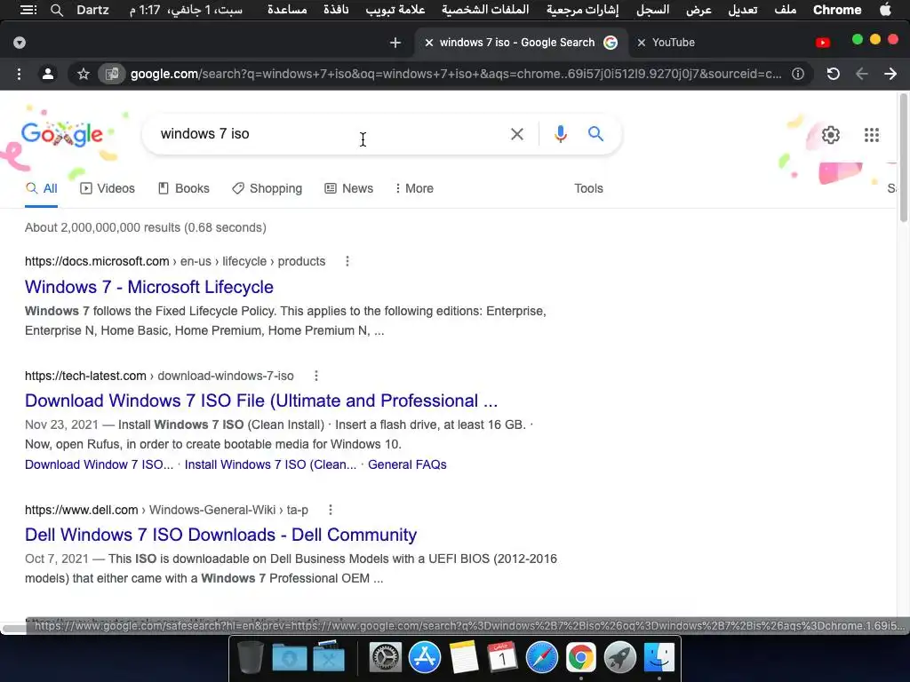Open the search Tools options

pyautogui.click(x=588, y=188)
